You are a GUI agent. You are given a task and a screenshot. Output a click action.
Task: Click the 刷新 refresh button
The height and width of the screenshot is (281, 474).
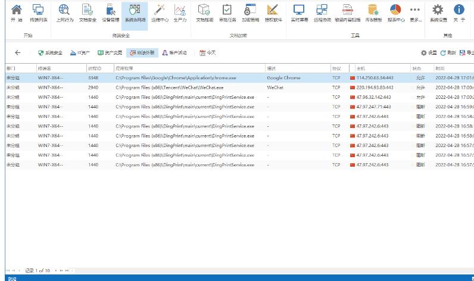click(448, 52)
